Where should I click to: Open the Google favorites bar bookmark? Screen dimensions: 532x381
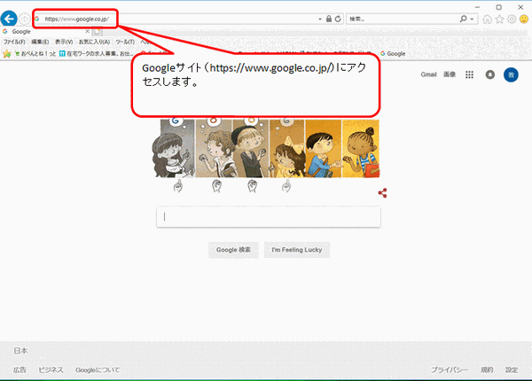coord(393,53)
